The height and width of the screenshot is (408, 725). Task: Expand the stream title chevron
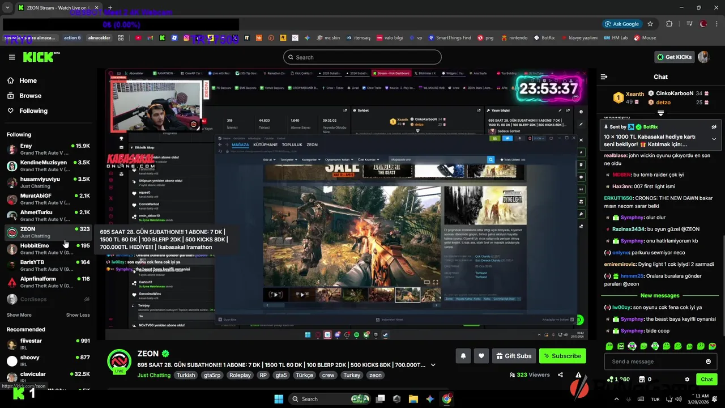(x=433, y=365)
